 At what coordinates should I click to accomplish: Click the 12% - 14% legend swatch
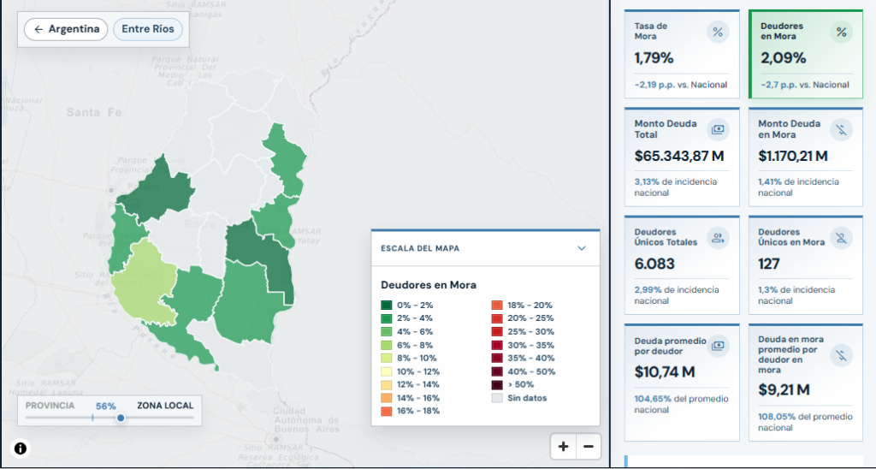pos(386,384)
